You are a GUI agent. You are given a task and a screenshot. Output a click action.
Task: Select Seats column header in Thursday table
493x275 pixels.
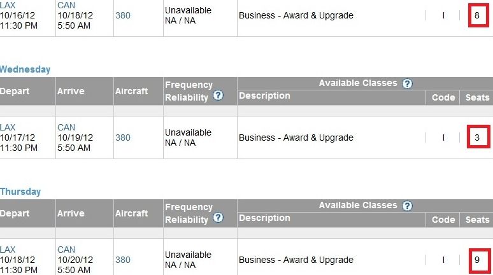tap(477, 220)
